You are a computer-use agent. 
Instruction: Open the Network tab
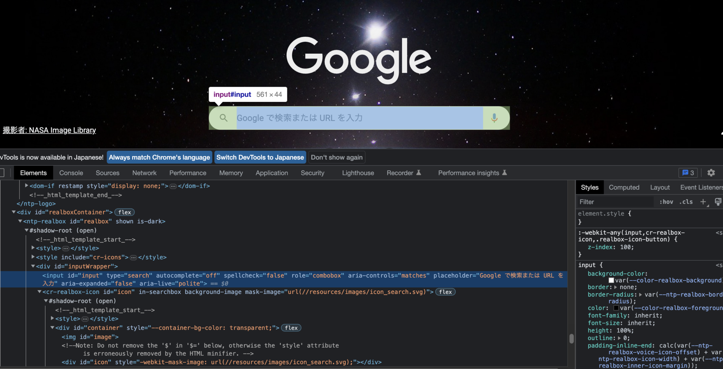pyautogui.click(x=144, y=173)
